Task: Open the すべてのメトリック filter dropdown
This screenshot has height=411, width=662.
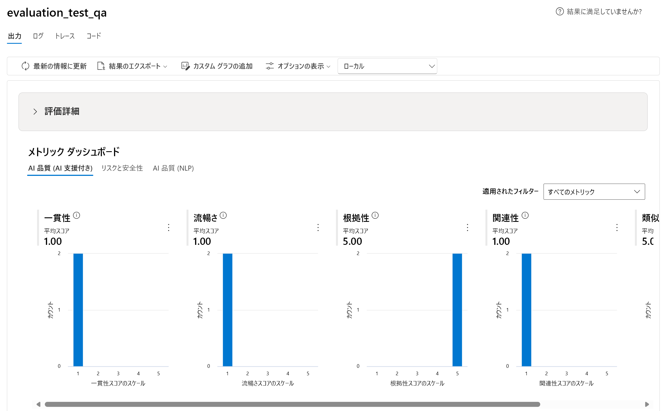Action: point(594,191)
